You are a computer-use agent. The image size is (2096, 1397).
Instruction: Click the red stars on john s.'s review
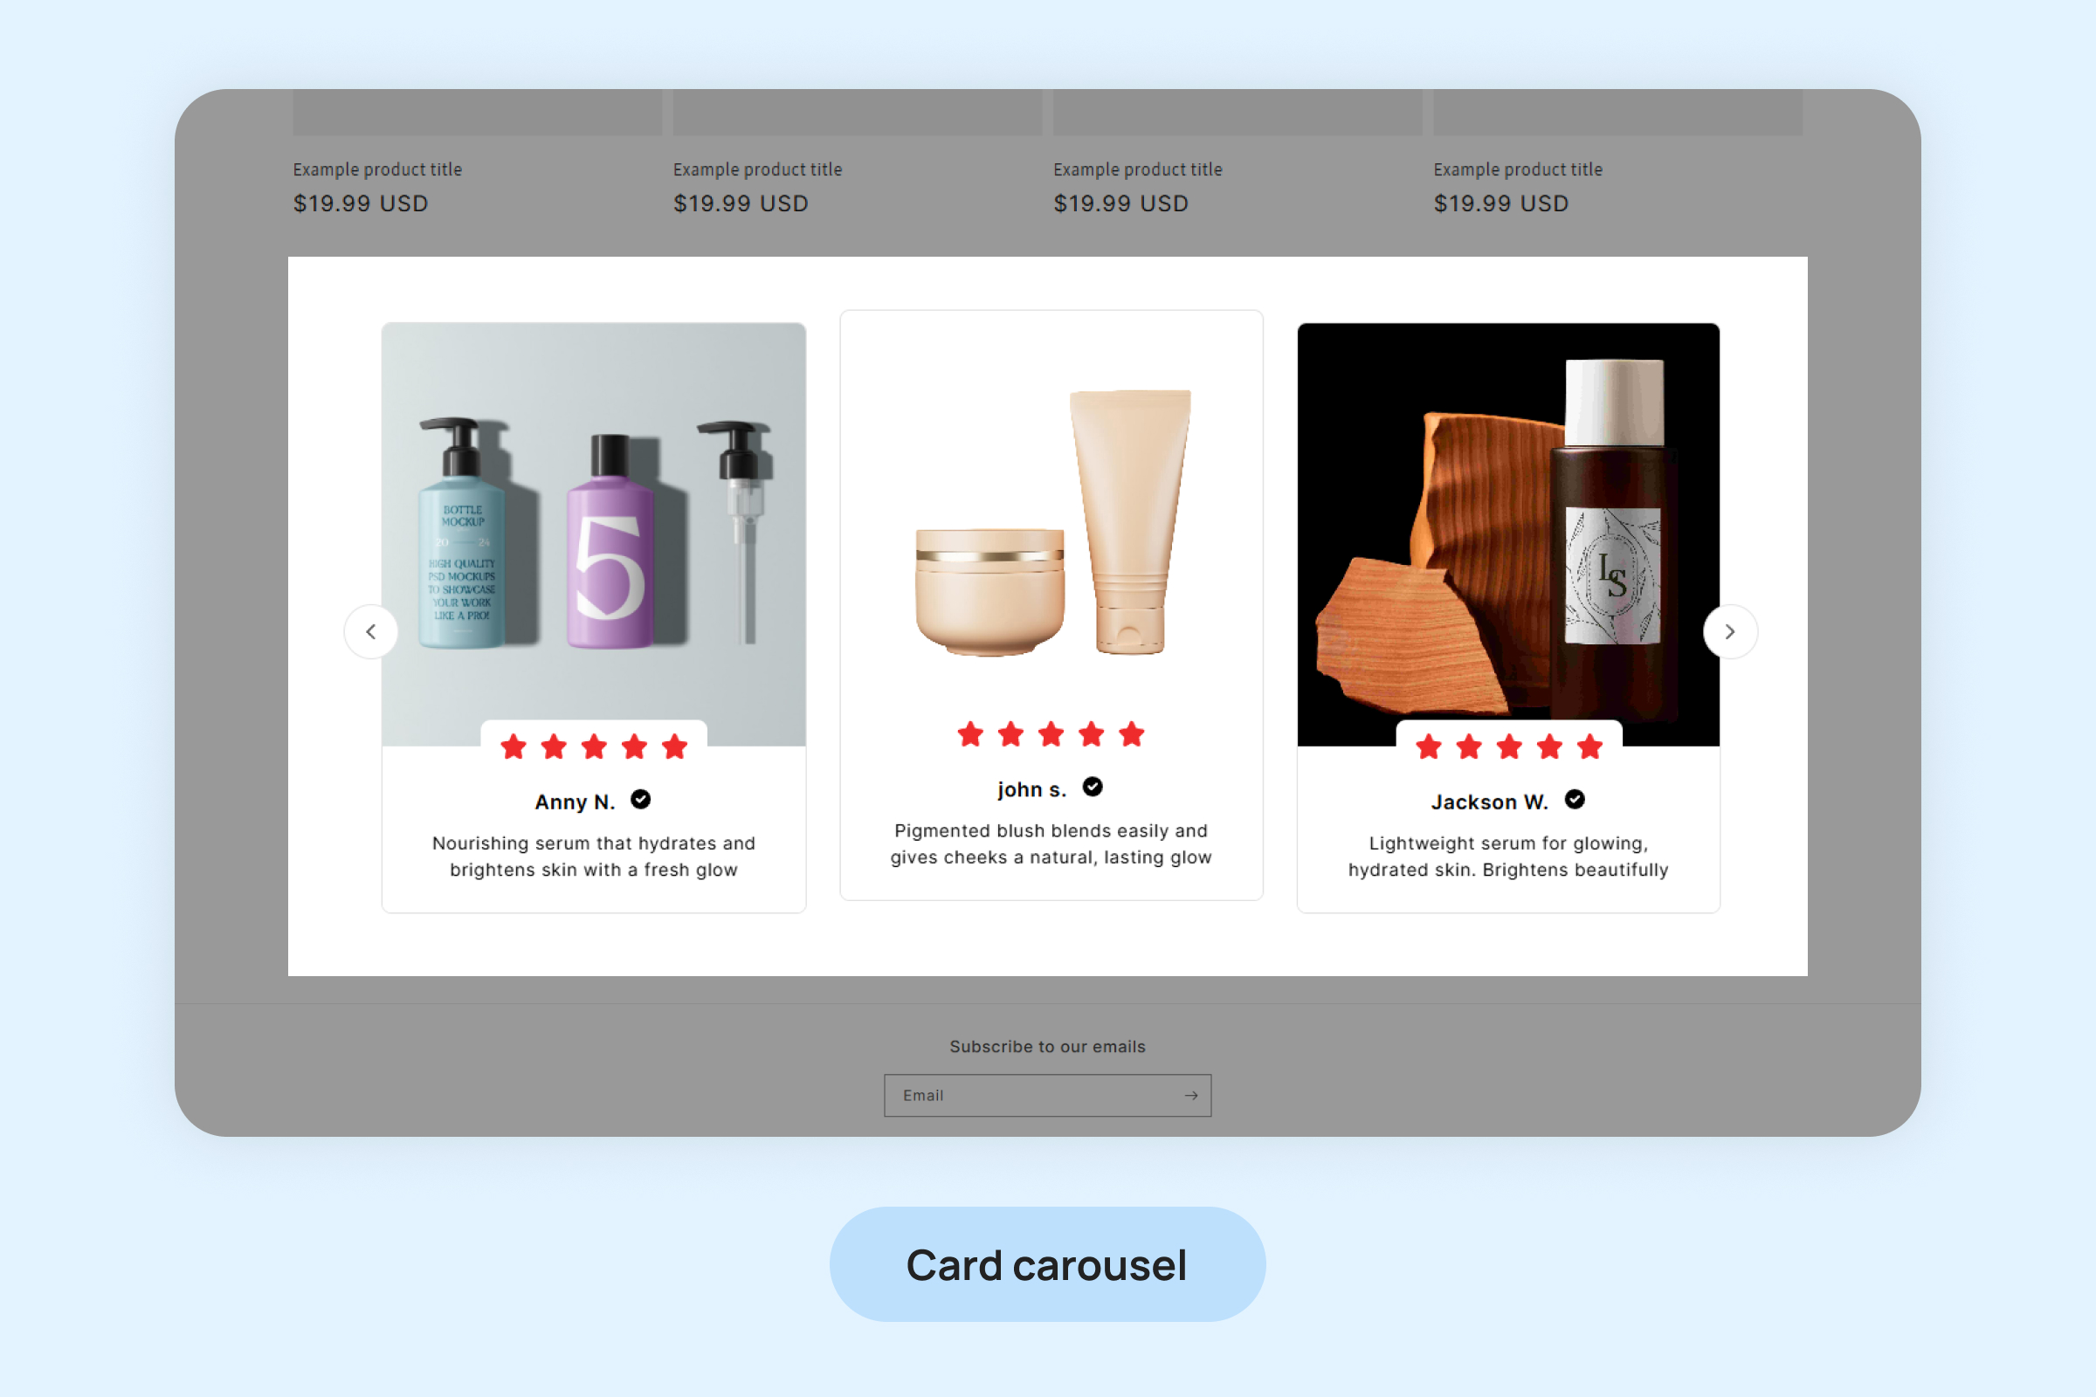(x=1051, y=734)
